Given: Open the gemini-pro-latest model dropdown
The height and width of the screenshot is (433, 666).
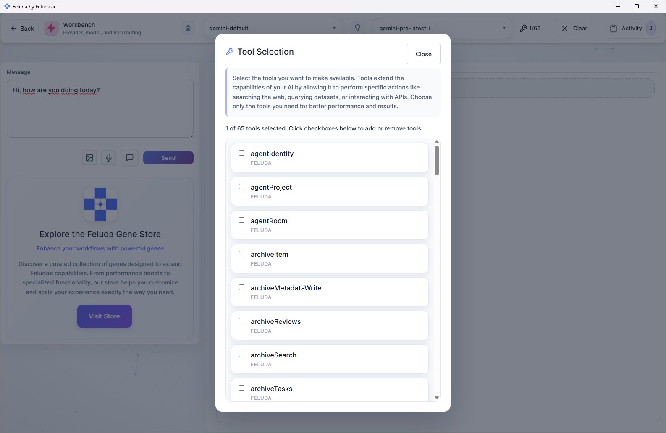Looking at the screenshot, I should pos(443,28).
